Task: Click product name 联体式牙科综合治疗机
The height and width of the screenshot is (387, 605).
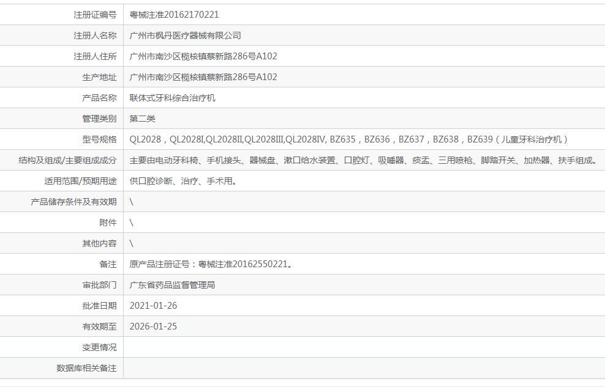Action: coord(173,98)
